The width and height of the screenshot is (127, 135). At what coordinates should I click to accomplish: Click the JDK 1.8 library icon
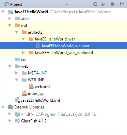[17, 114]
